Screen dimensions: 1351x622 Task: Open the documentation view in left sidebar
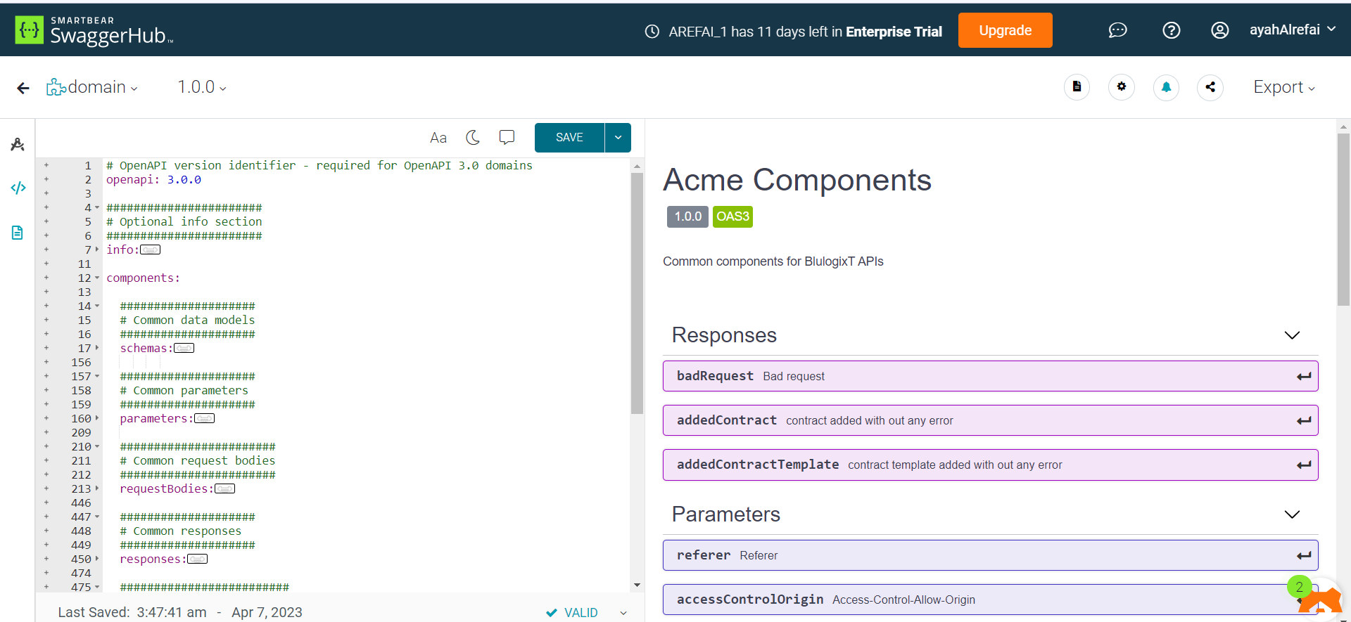pos(18,233)
